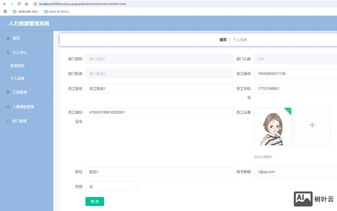The image size is (337, 211).
Task: Open the browser apps grid icon
Action: click(x=5, y=11)
